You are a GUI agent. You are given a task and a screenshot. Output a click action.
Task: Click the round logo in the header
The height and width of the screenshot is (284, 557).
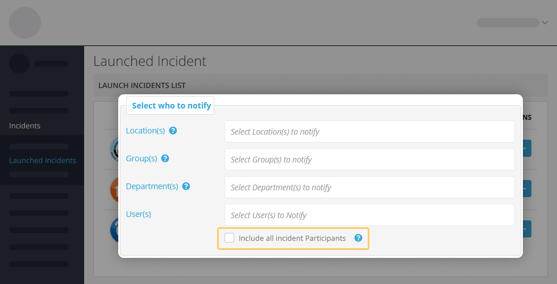pos(25,23)
